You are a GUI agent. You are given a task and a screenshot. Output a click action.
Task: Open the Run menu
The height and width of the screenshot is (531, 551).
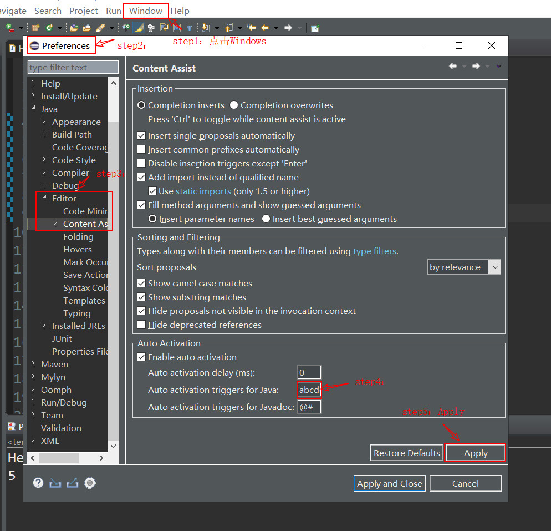(x=114, y=11)
